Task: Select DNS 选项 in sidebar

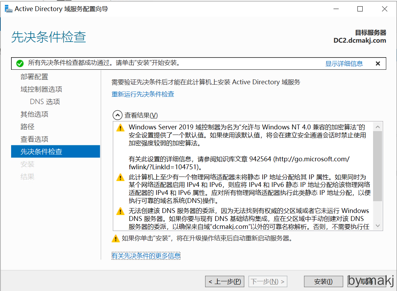Action: (x=45, y=102)
